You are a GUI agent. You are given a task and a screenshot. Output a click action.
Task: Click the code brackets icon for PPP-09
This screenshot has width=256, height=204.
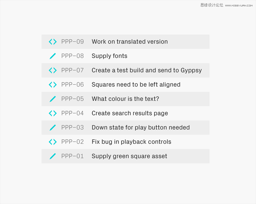(x=53, y=42)
